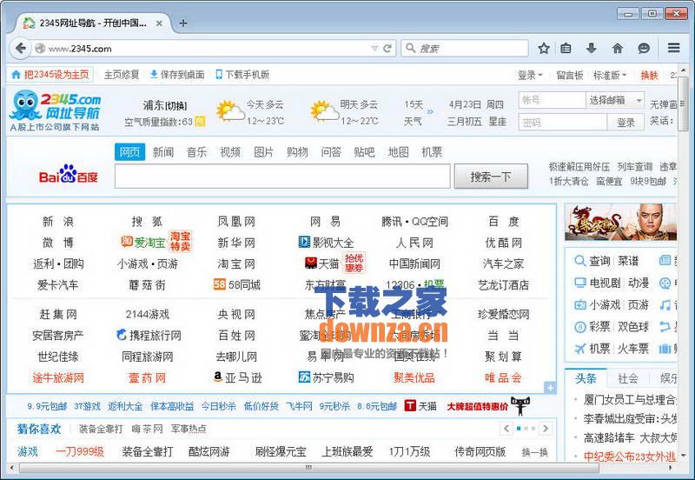Click the 主页修复 link
This screenshot has width=695, height=480.
[x=122, y=75]
